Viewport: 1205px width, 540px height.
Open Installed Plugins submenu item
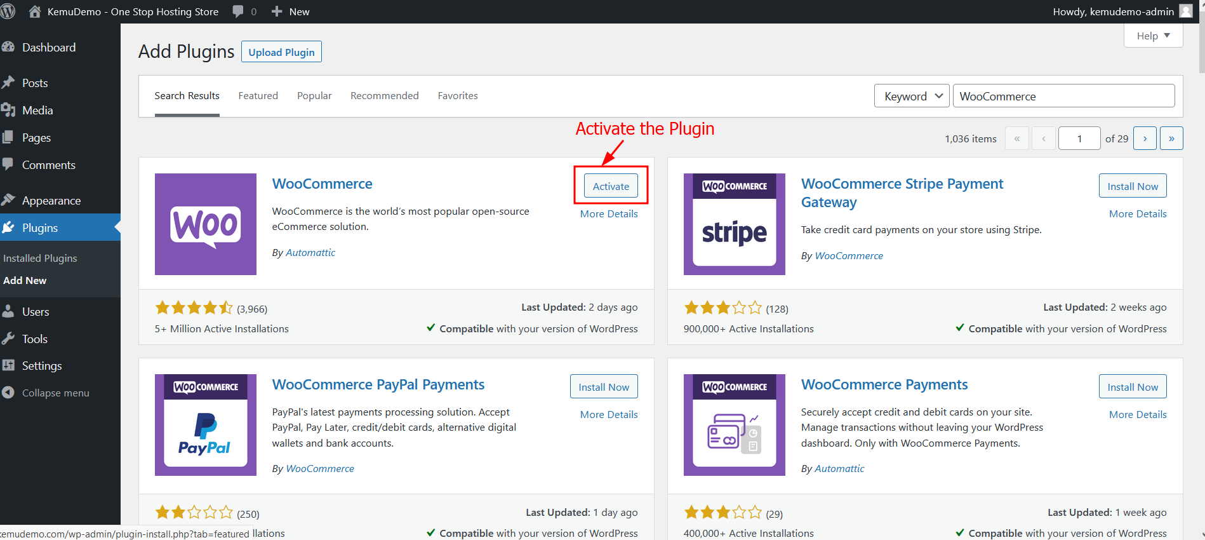point(40,258)
